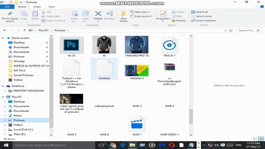The image size is (265, 149).
Task: Open the New item dropdown
Action: (x=140, y=12)
